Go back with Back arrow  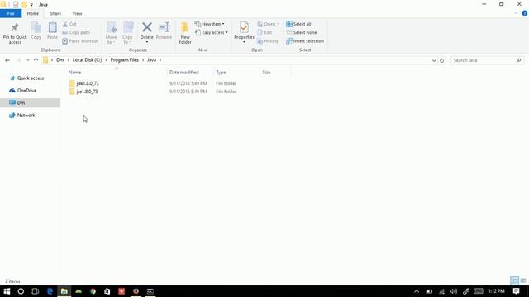pyautogui.click(x=7, y=60)
